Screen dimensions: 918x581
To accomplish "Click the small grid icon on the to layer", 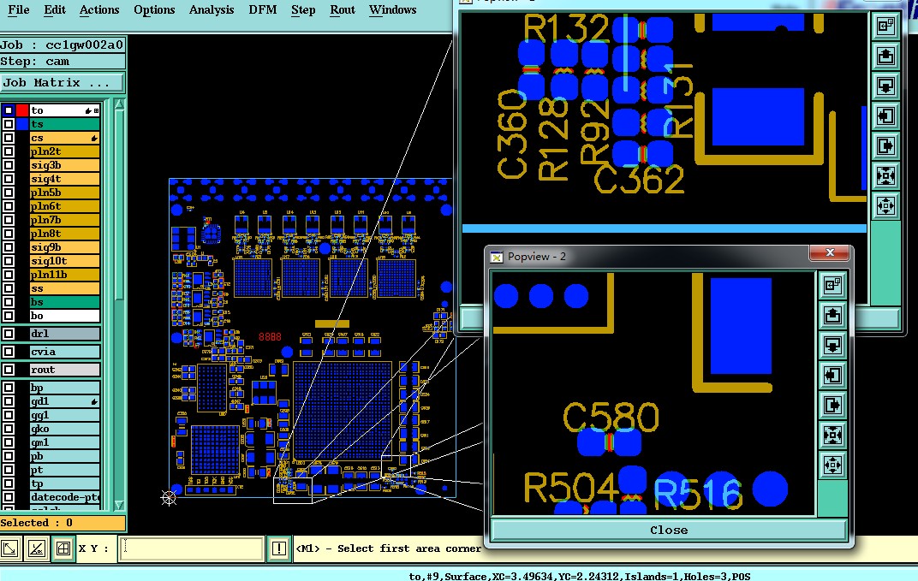I will coord(96,110).
